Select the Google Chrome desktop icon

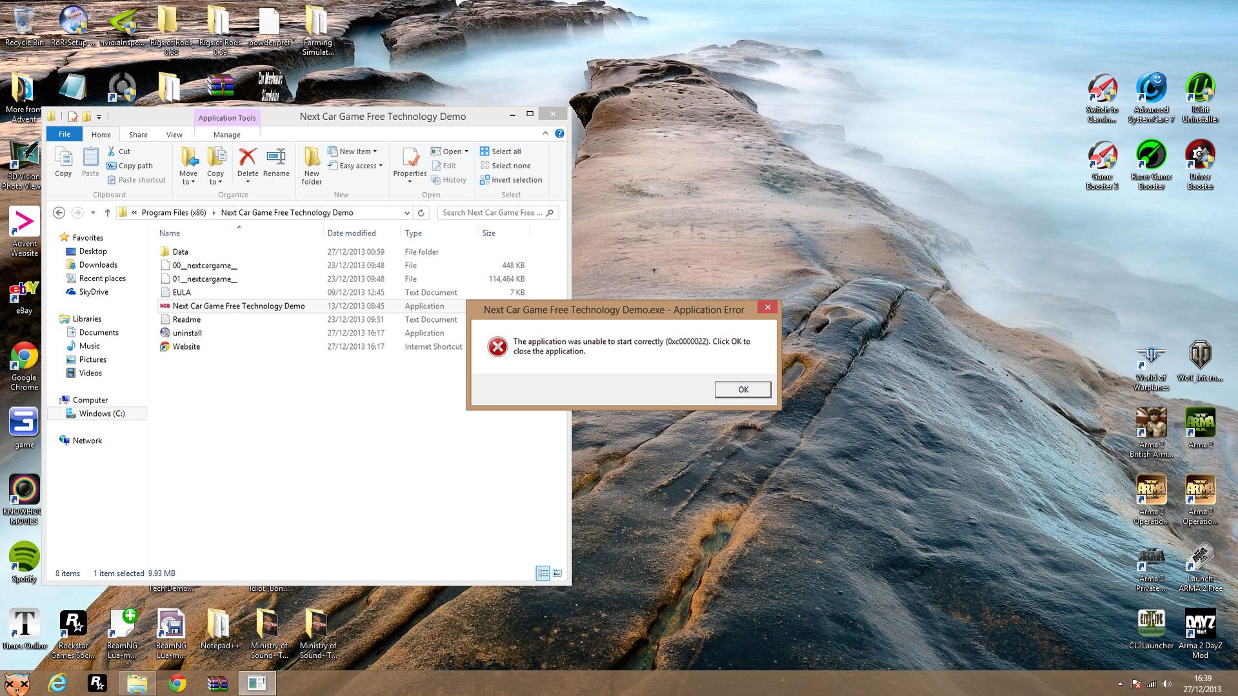tap(24, 366)
